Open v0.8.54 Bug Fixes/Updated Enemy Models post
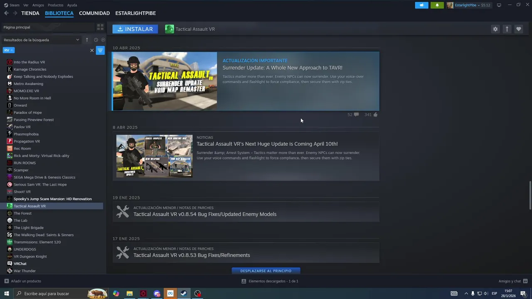 [x=205, y=214]
